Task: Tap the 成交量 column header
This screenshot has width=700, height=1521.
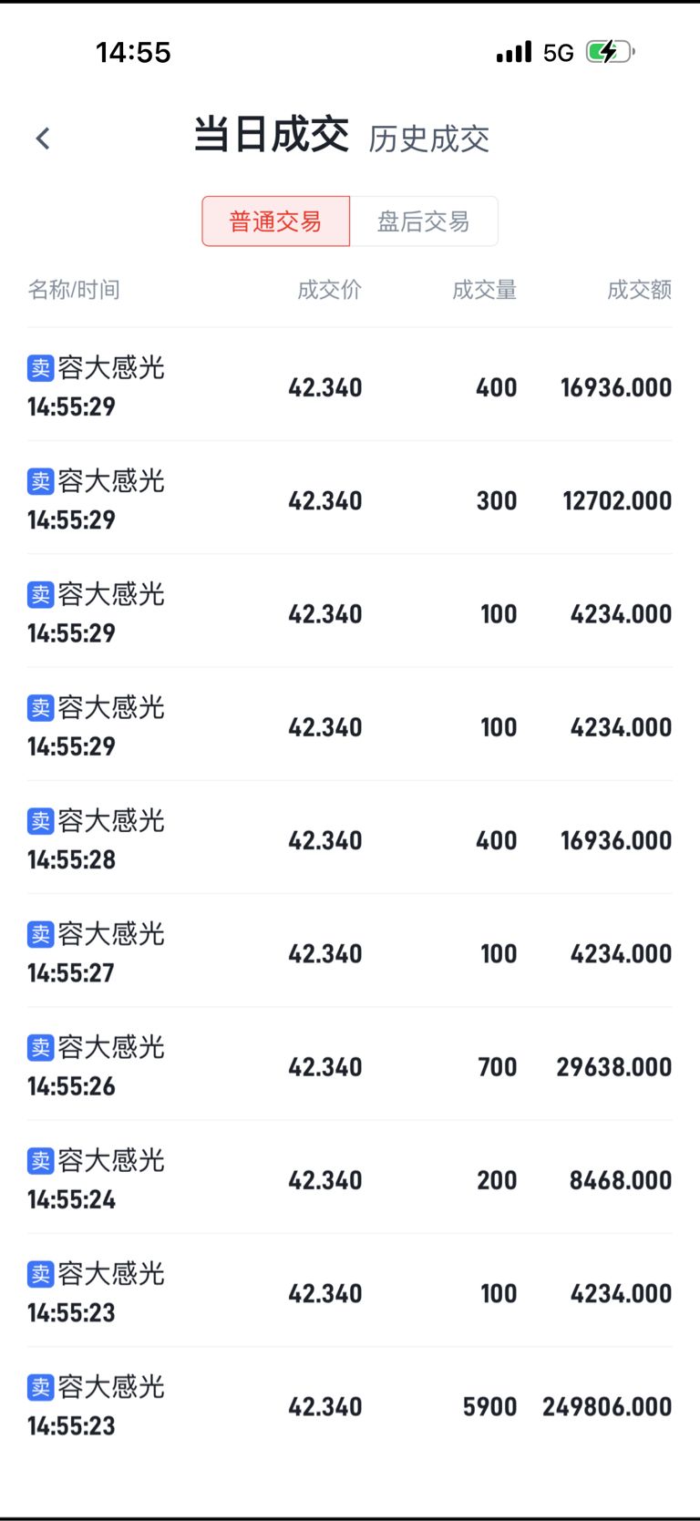Action: pos(484,290)
